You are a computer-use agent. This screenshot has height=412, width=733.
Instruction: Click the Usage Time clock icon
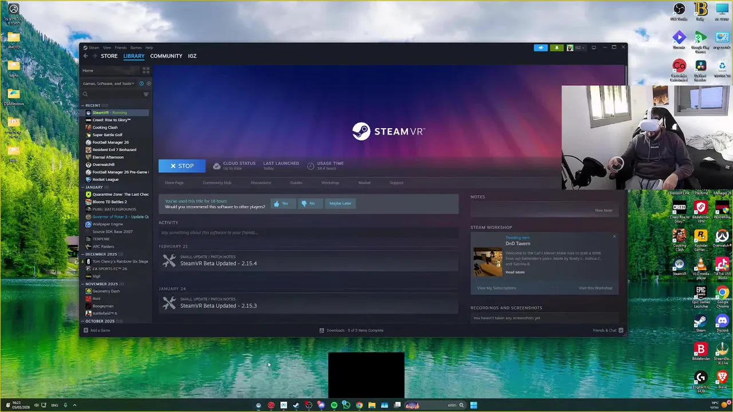point(310,166)
